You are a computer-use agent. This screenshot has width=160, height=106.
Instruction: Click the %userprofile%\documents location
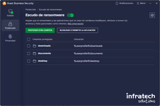pyautogui.click(x=88, y=54)
